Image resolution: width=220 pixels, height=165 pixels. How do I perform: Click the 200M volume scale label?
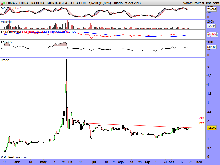tap(211, 22)
